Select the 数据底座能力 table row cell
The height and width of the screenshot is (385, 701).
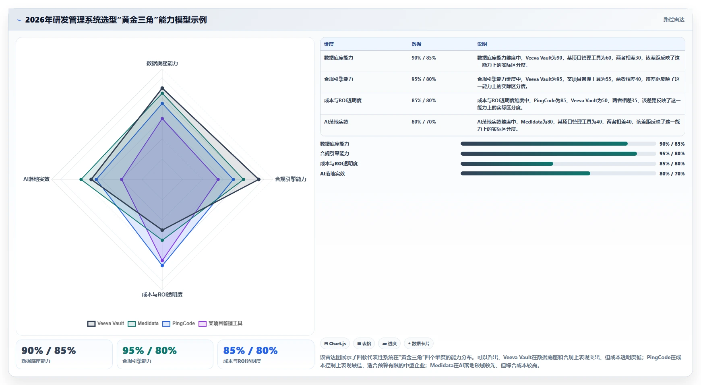[339, 58]
